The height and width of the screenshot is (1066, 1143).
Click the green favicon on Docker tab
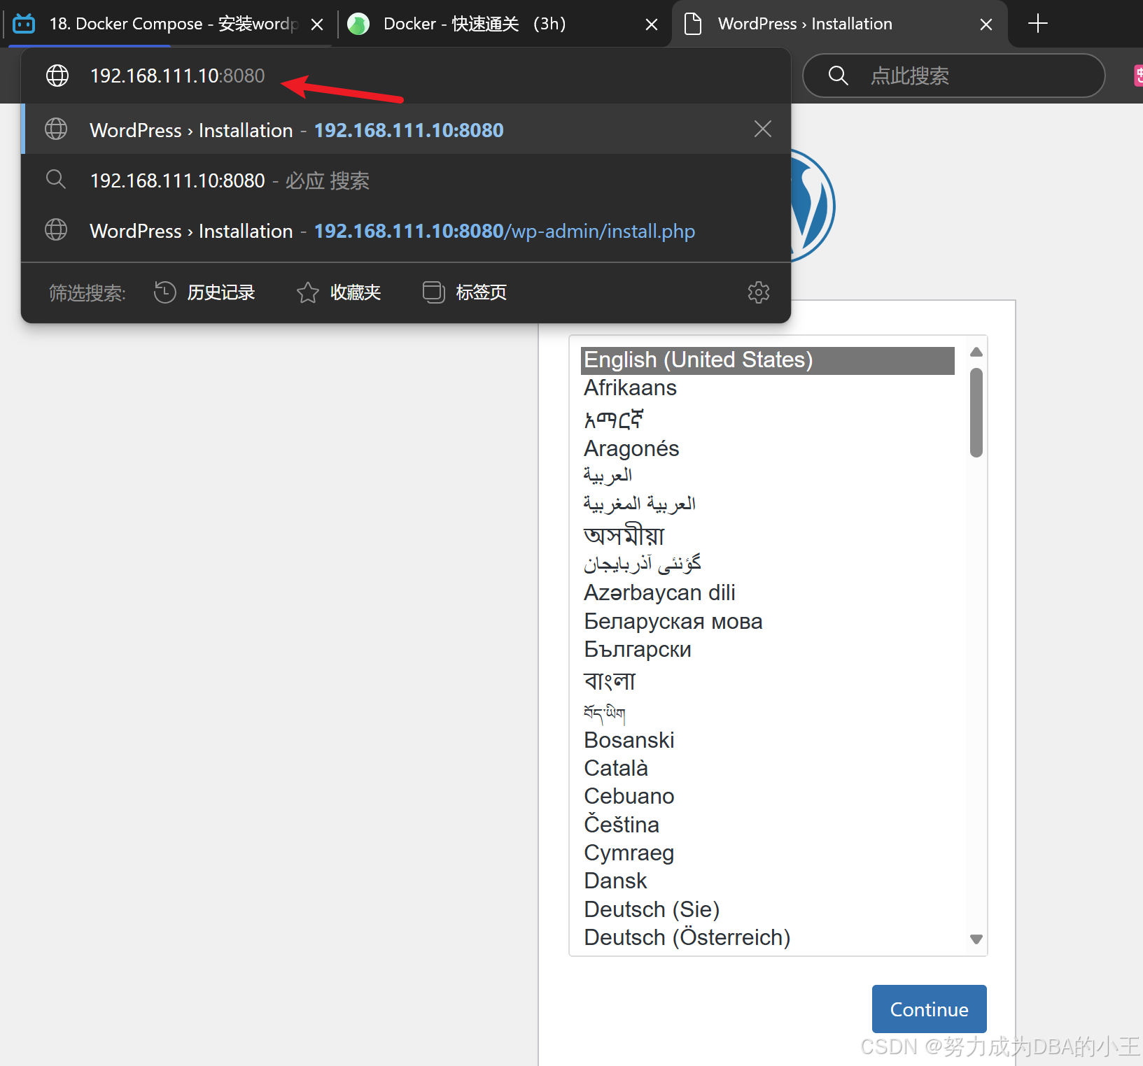(358, 24)
